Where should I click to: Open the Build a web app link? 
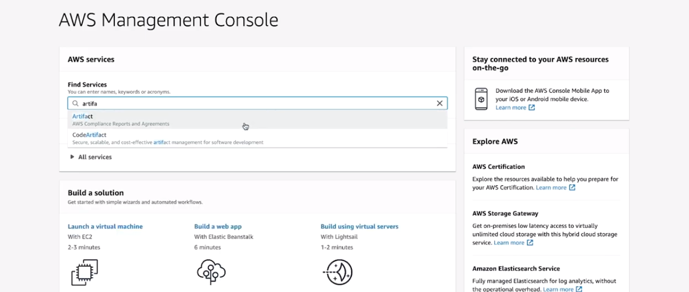point(218,227)
